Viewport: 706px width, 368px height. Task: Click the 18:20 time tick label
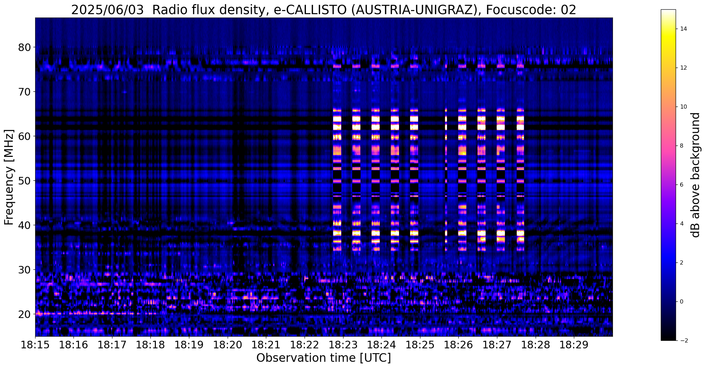(227, 345)
